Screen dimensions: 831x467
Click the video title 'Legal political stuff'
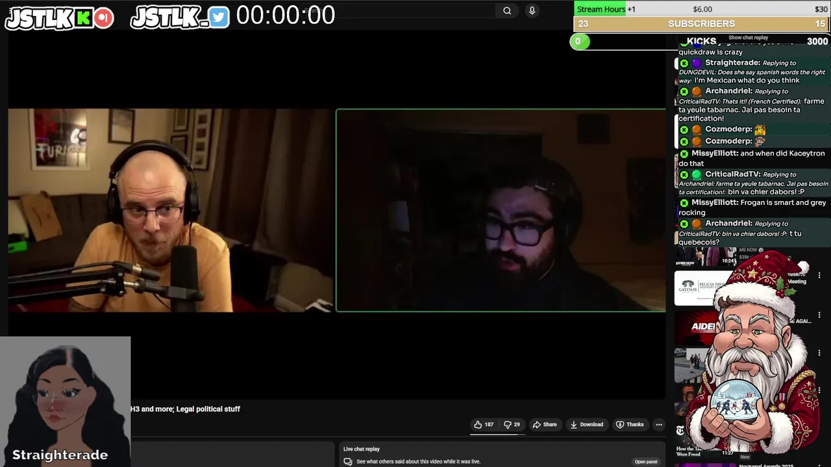click(x=185, y=409)
